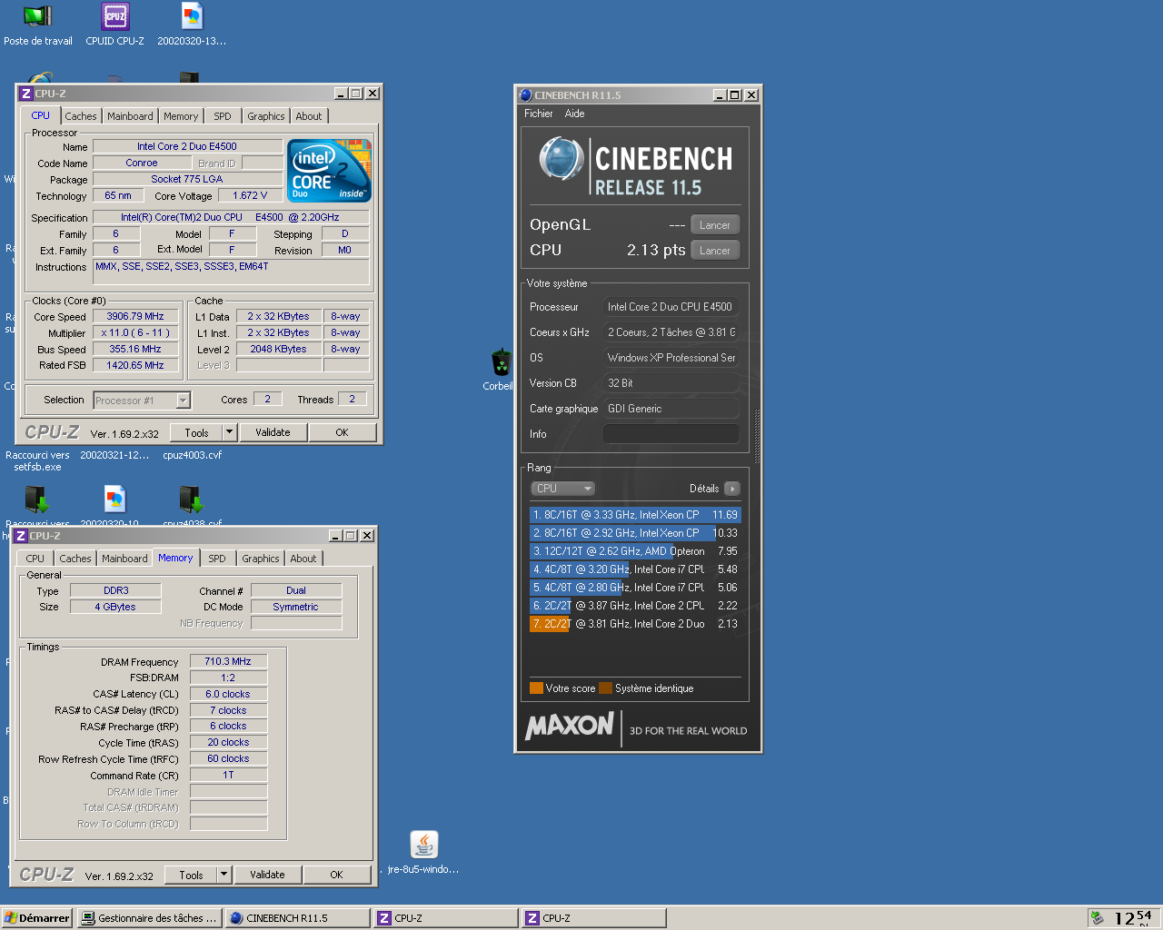Open the Caches tab in upper CPU-Z window

click(x=80, y=116)
